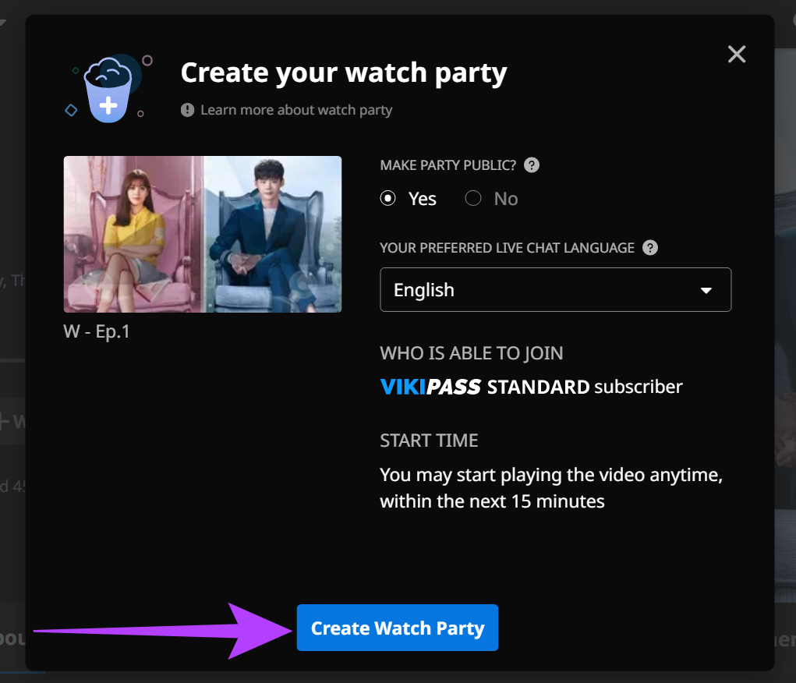
Task: Click the Create your watch party heading
Action: point(344,73)
